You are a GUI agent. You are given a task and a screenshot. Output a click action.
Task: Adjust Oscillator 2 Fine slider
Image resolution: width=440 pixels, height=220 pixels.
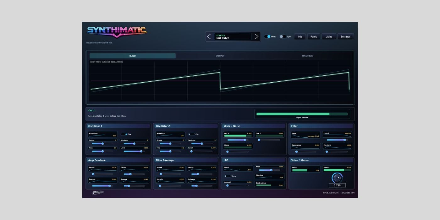coord(170,151)
